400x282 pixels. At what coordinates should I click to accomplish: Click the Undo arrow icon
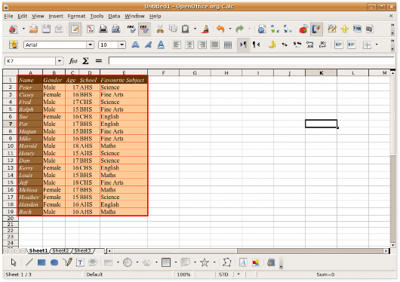220,29
